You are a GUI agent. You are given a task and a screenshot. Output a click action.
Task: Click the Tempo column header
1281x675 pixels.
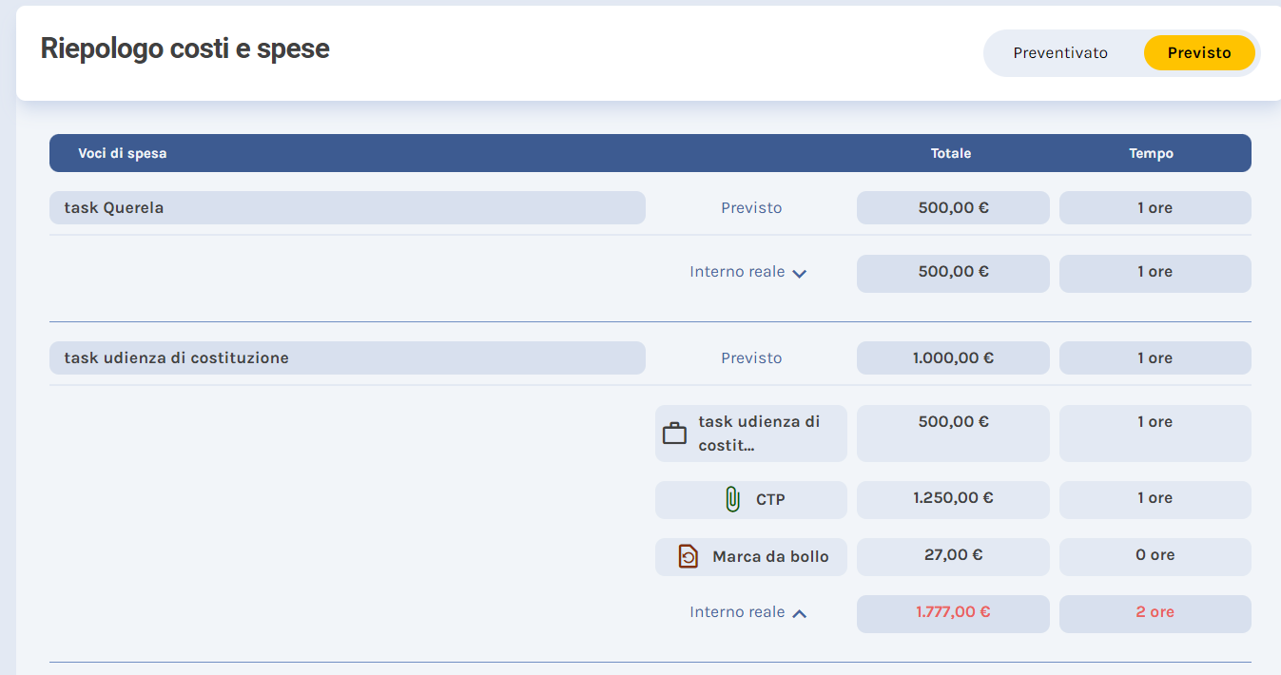point(1151,153)
